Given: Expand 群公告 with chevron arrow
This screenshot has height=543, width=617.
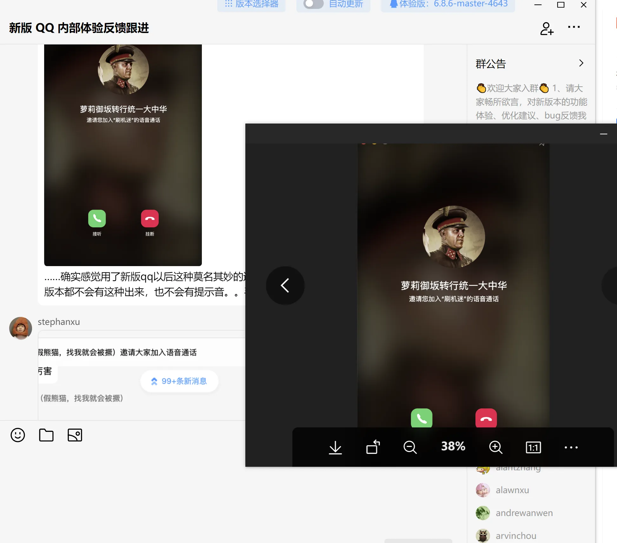Looking at the screenshot, I should coord(581,63).
